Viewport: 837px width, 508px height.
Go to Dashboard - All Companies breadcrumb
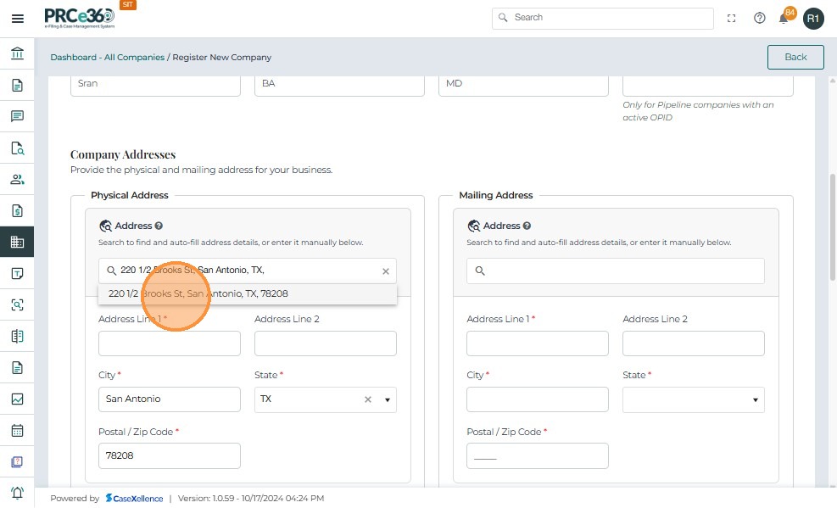pyautogui.click(x=107, y=58)
